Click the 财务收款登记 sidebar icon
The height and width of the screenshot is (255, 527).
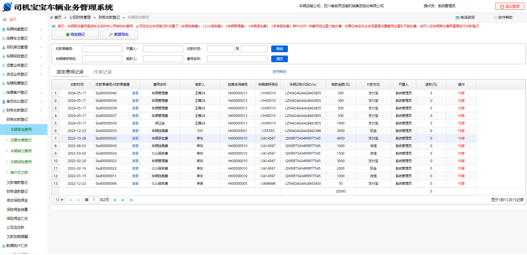pos(4,110)
